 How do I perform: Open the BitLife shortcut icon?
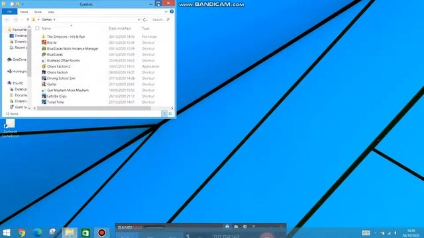[44, 42]
